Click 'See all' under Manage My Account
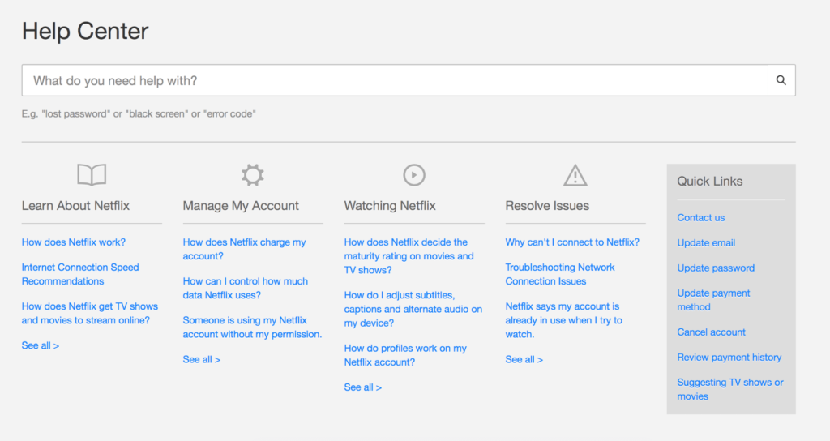The width and height of the screenshot is (830, 441). coord(202,359)
